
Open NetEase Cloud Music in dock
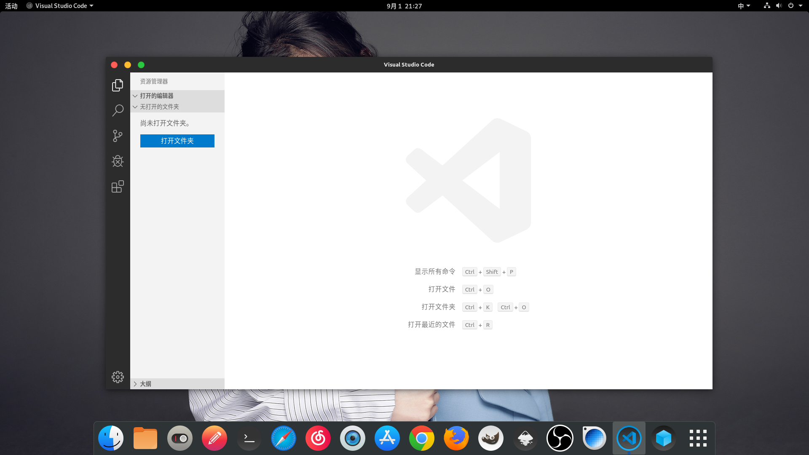pos(318,438)
